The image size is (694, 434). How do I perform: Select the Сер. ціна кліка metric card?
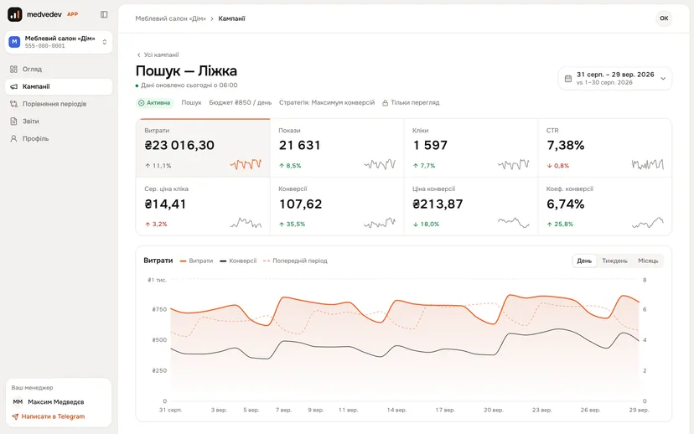203,207
